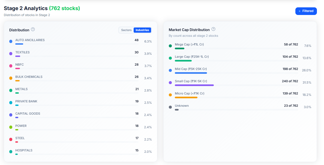324x165 pixels.
Task: Click the Small Cap purple progress bar
Action: [194, 85]
